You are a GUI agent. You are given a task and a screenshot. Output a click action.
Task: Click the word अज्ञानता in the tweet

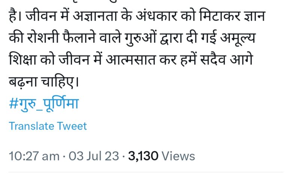95,16
